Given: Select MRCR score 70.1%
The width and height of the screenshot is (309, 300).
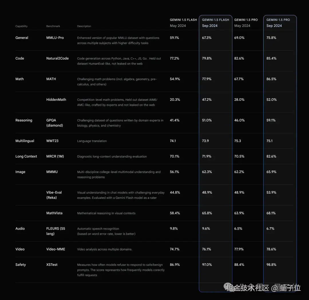Looking at the screenshot, I should (x=175, y=156).
